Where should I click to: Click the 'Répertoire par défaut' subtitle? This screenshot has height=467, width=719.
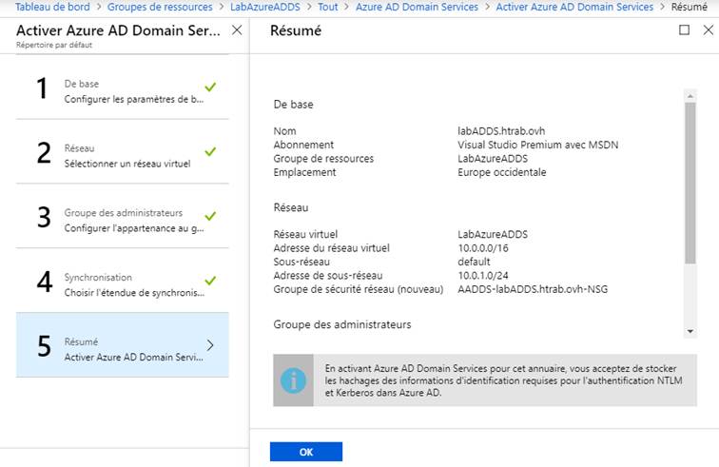pos(54,45)
